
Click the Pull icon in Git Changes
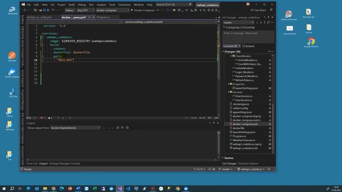[261, 22]
